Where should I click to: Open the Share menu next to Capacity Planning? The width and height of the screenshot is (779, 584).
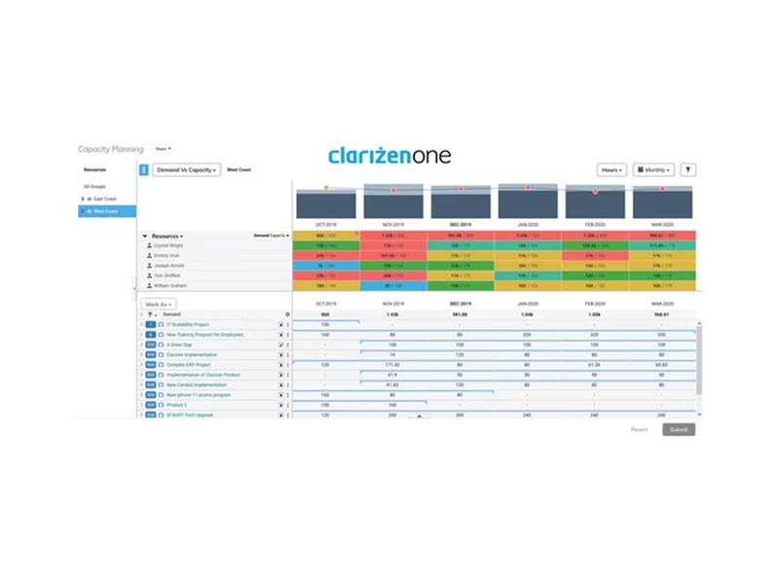(x=161, y=148)
